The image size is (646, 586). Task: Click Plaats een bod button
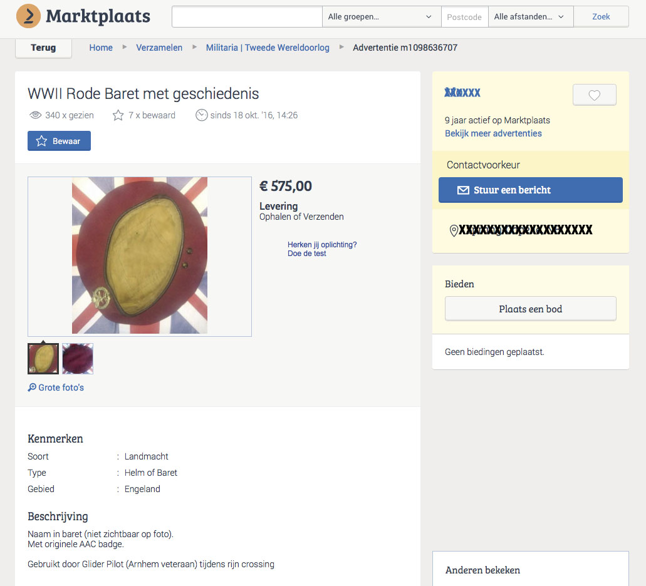[530, 309]
